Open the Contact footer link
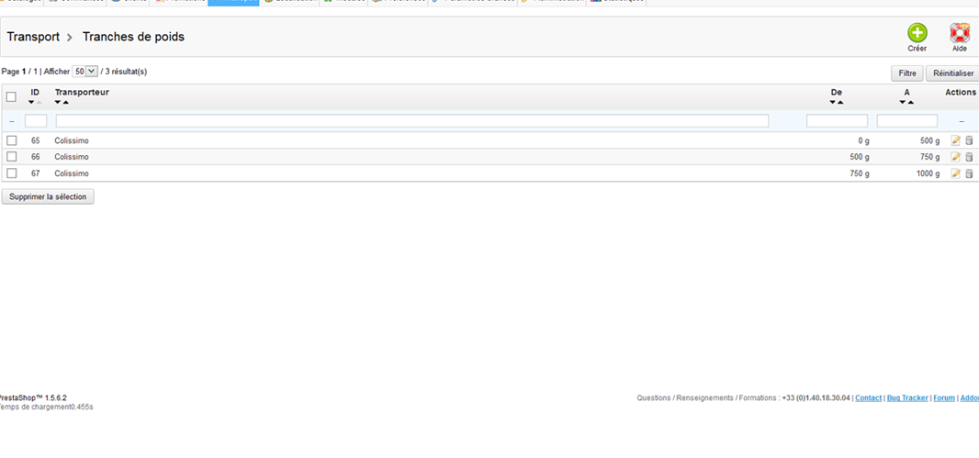Screen dimensions: 979x458 tap(869, 397)
